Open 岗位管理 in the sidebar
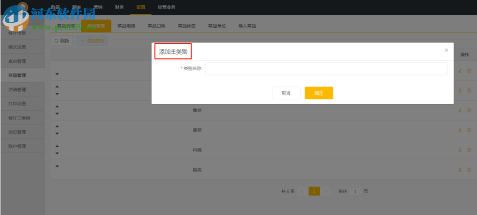477x215 pixels. click(22, 132)
